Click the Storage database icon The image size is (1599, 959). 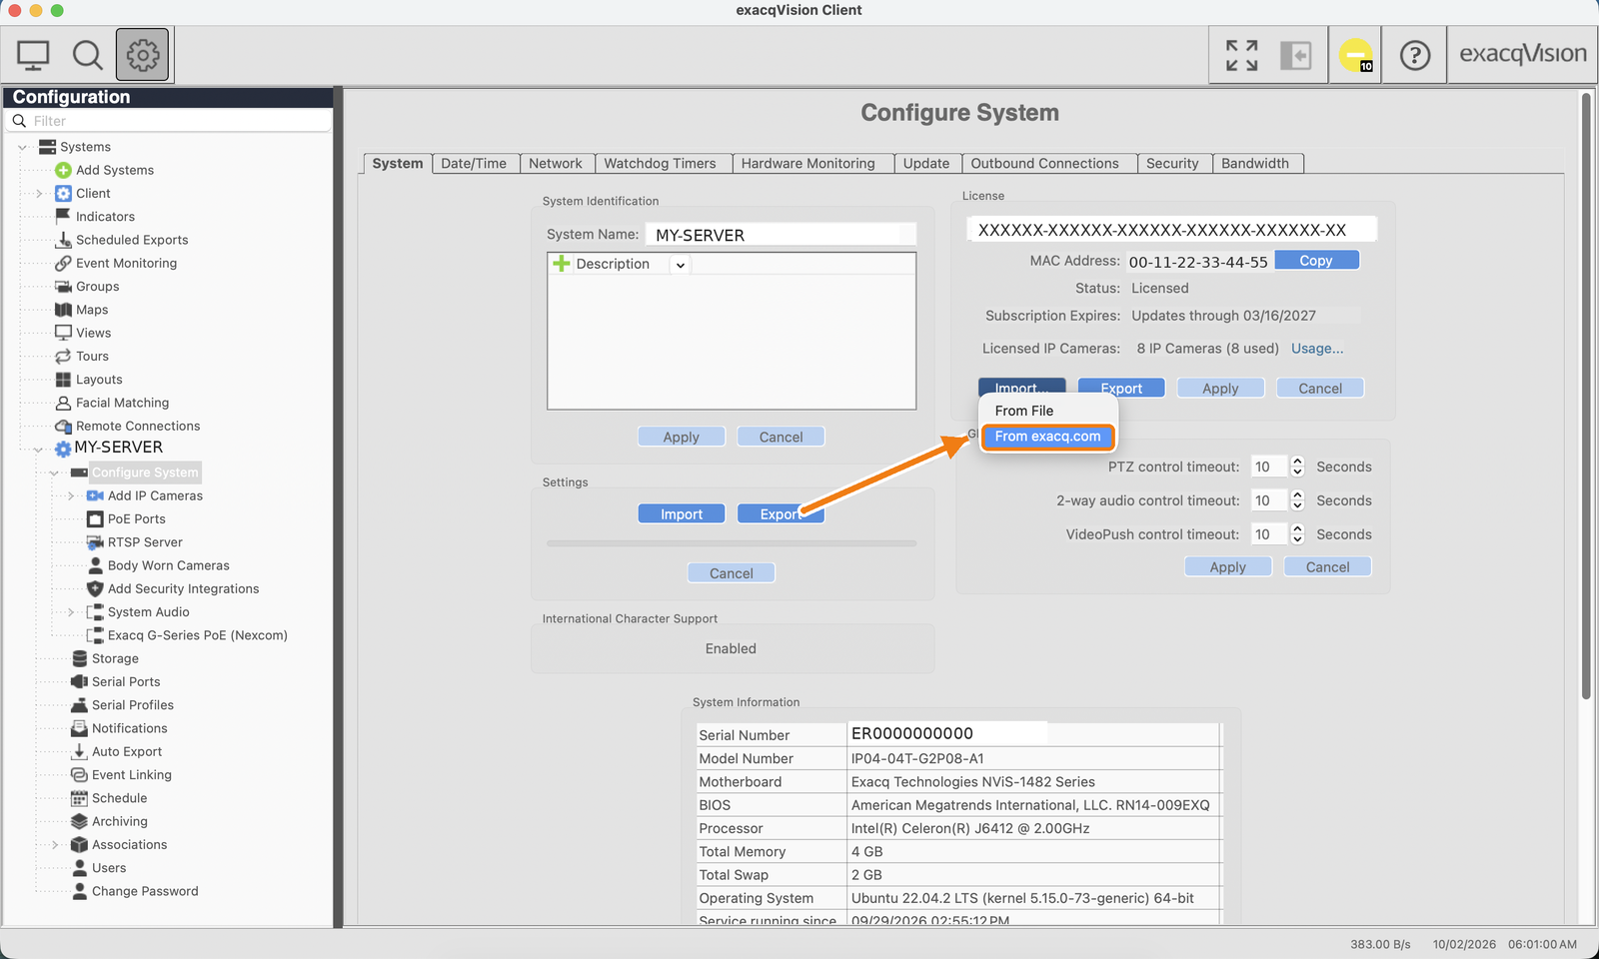(x=79, y=658)
